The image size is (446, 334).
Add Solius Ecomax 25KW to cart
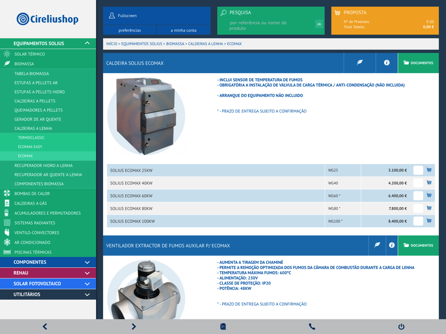click(x=429, y=170)
